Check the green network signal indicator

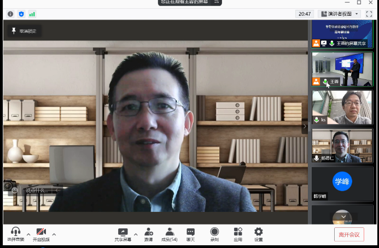click(32, 14)
